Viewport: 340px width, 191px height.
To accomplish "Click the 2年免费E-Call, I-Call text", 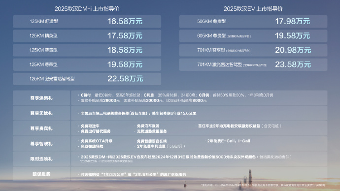I will 229,141.
